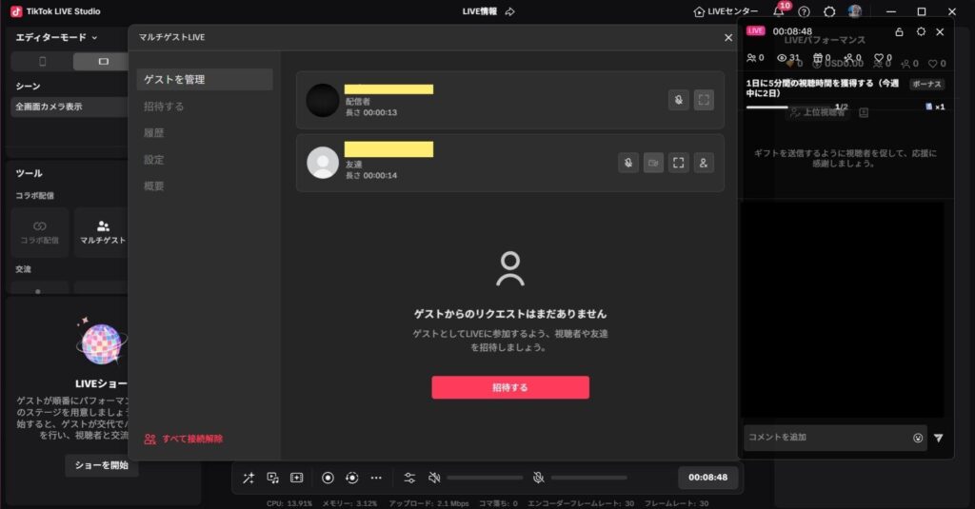This screenshot has height=509, width=975.
Task: Open the emoji picker in the comment box
Action: coord(917,438)
